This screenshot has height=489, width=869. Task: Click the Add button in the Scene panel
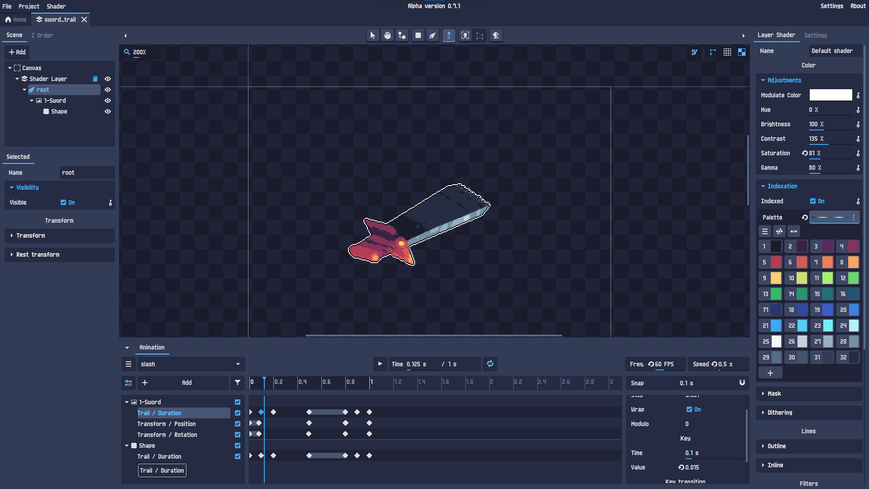coord(17,52)
